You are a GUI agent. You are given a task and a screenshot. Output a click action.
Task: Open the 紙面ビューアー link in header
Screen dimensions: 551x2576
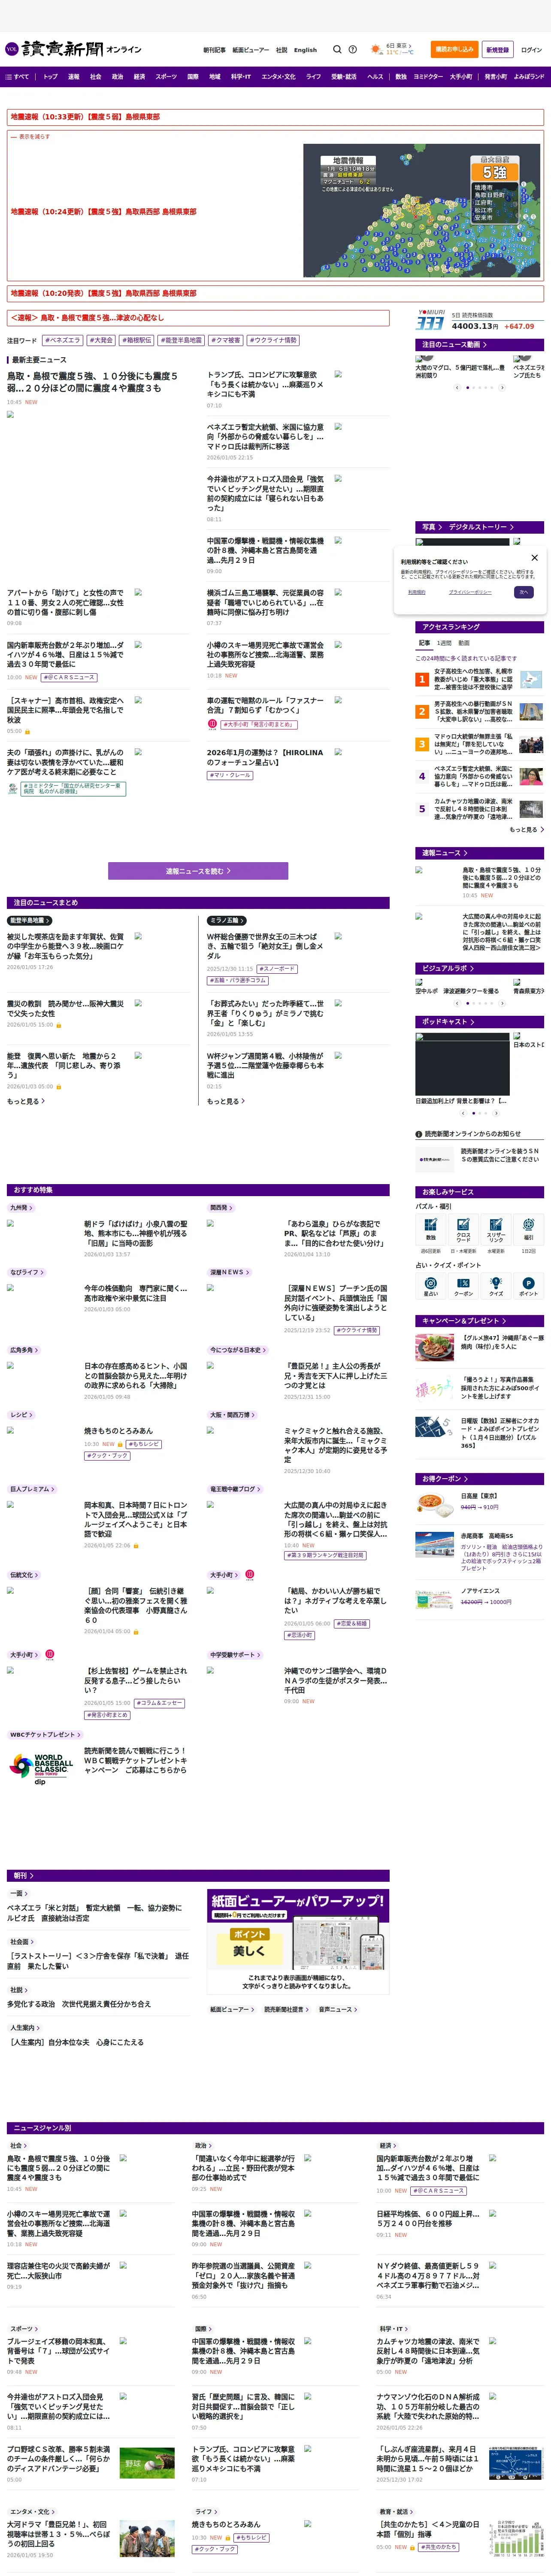(250, 49)
